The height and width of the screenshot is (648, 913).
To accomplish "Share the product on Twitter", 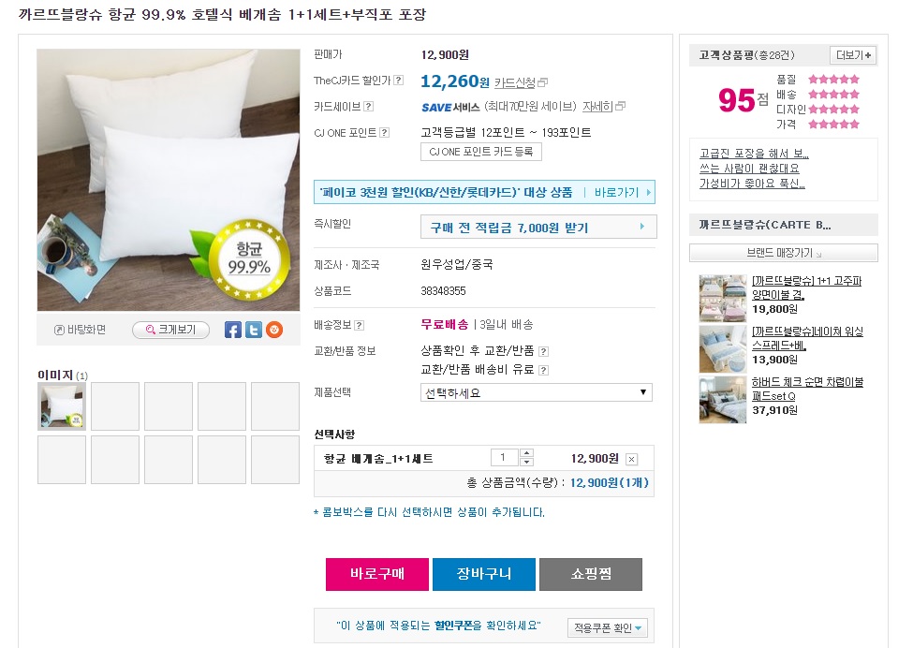I will pos(253,330).
